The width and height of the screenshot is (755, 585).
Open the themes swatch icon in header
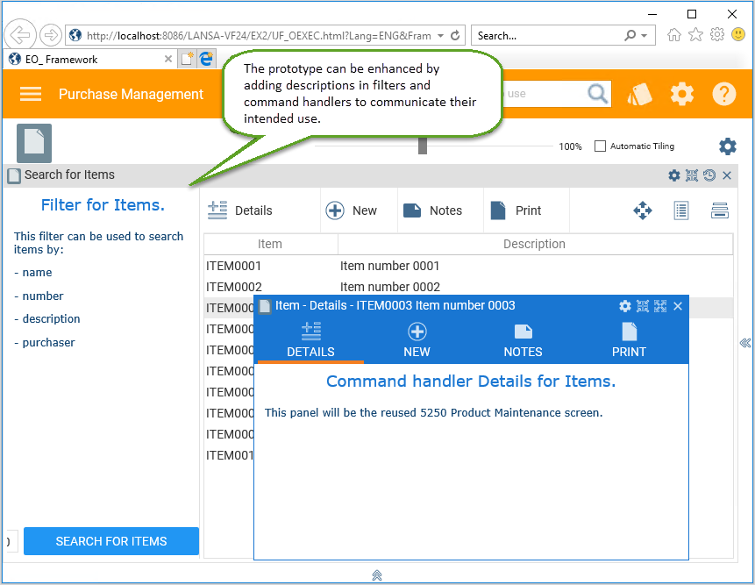tap(639, 94)
